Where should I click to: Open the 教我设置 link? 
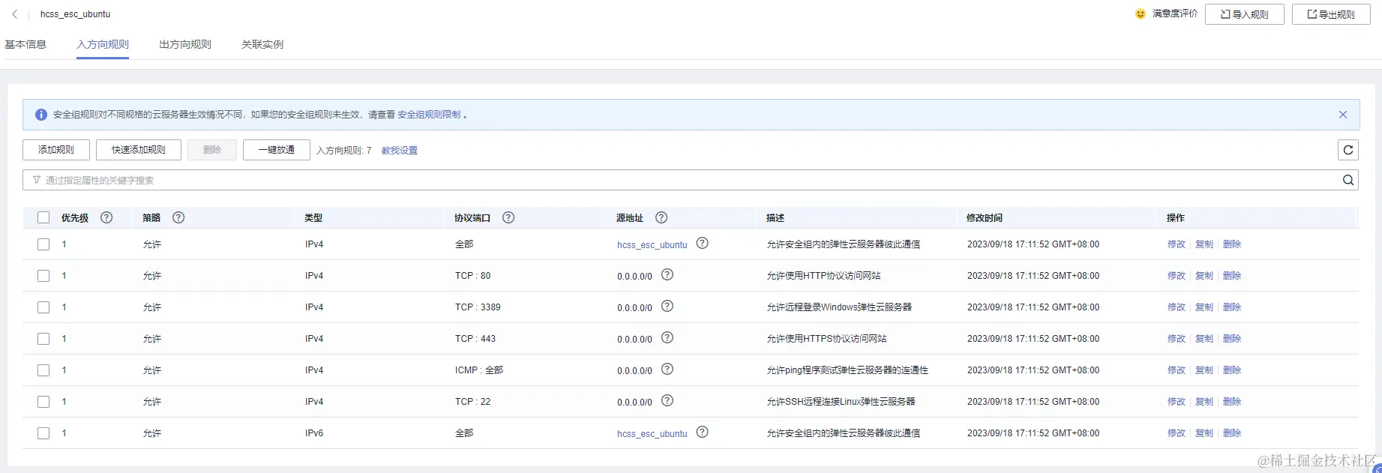click(400, 151)
